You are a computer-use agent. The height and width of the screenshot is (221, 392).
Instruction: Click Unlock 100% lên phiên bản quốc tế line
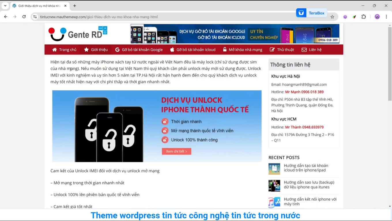tap(95, 195)
